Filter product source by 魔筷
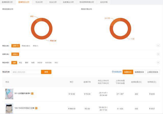 point(27,63)
